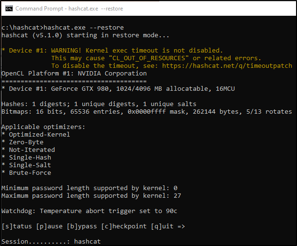Click the Command Prompt icon in title bar

click(8, 9)
